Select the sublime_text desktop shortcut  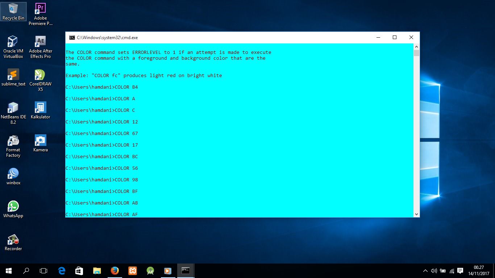pos(13,77)
